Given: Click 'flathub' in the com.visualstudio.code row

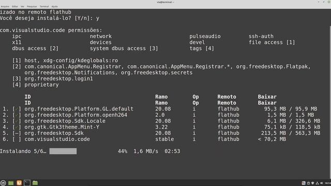Looking at the screenshot, I should pyautogui.click(x=229, y=139).
